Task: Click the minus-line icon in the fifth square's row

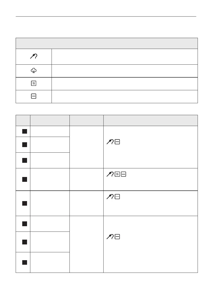Action: point(117,197)
